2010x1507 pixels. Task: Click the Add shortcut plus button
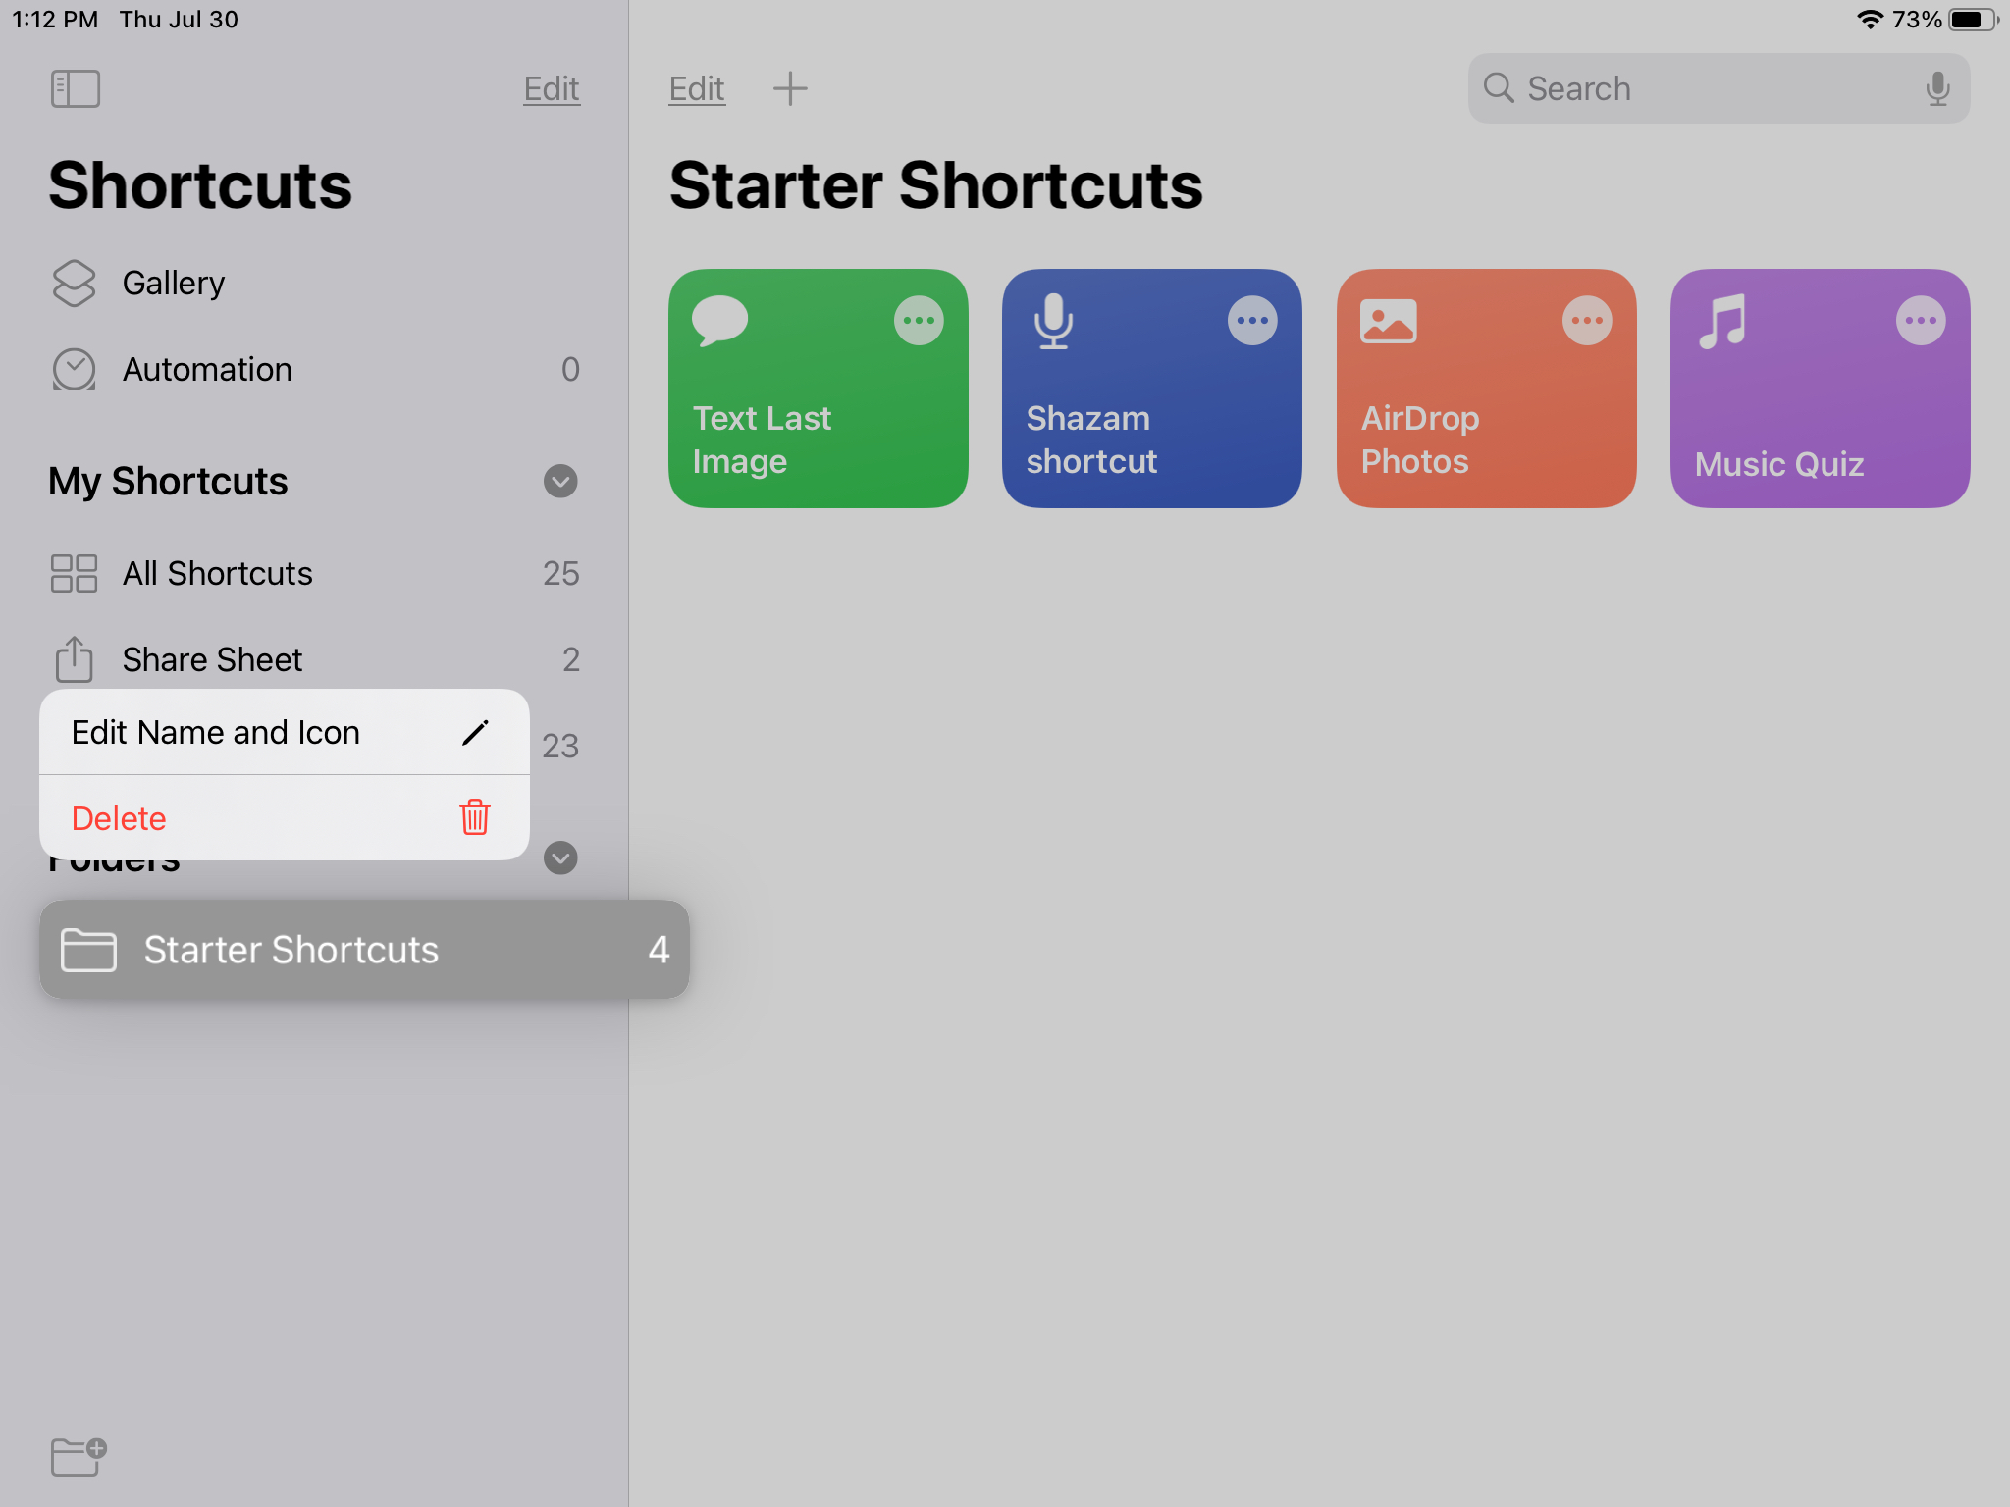pyautogui.click(x=788, y=87)
